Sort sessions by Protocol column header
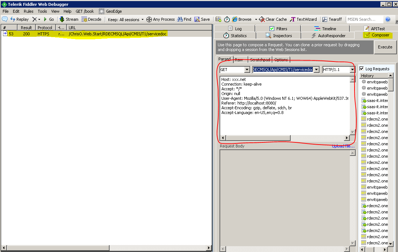The image size is (398, 252). tap(45, 27)
